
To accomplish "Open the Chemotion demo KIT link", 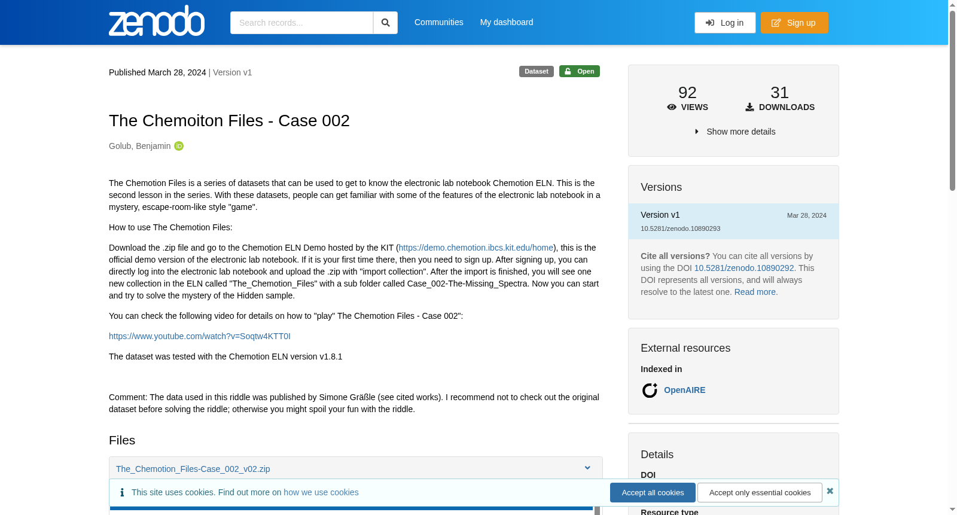I will [476, 248].
